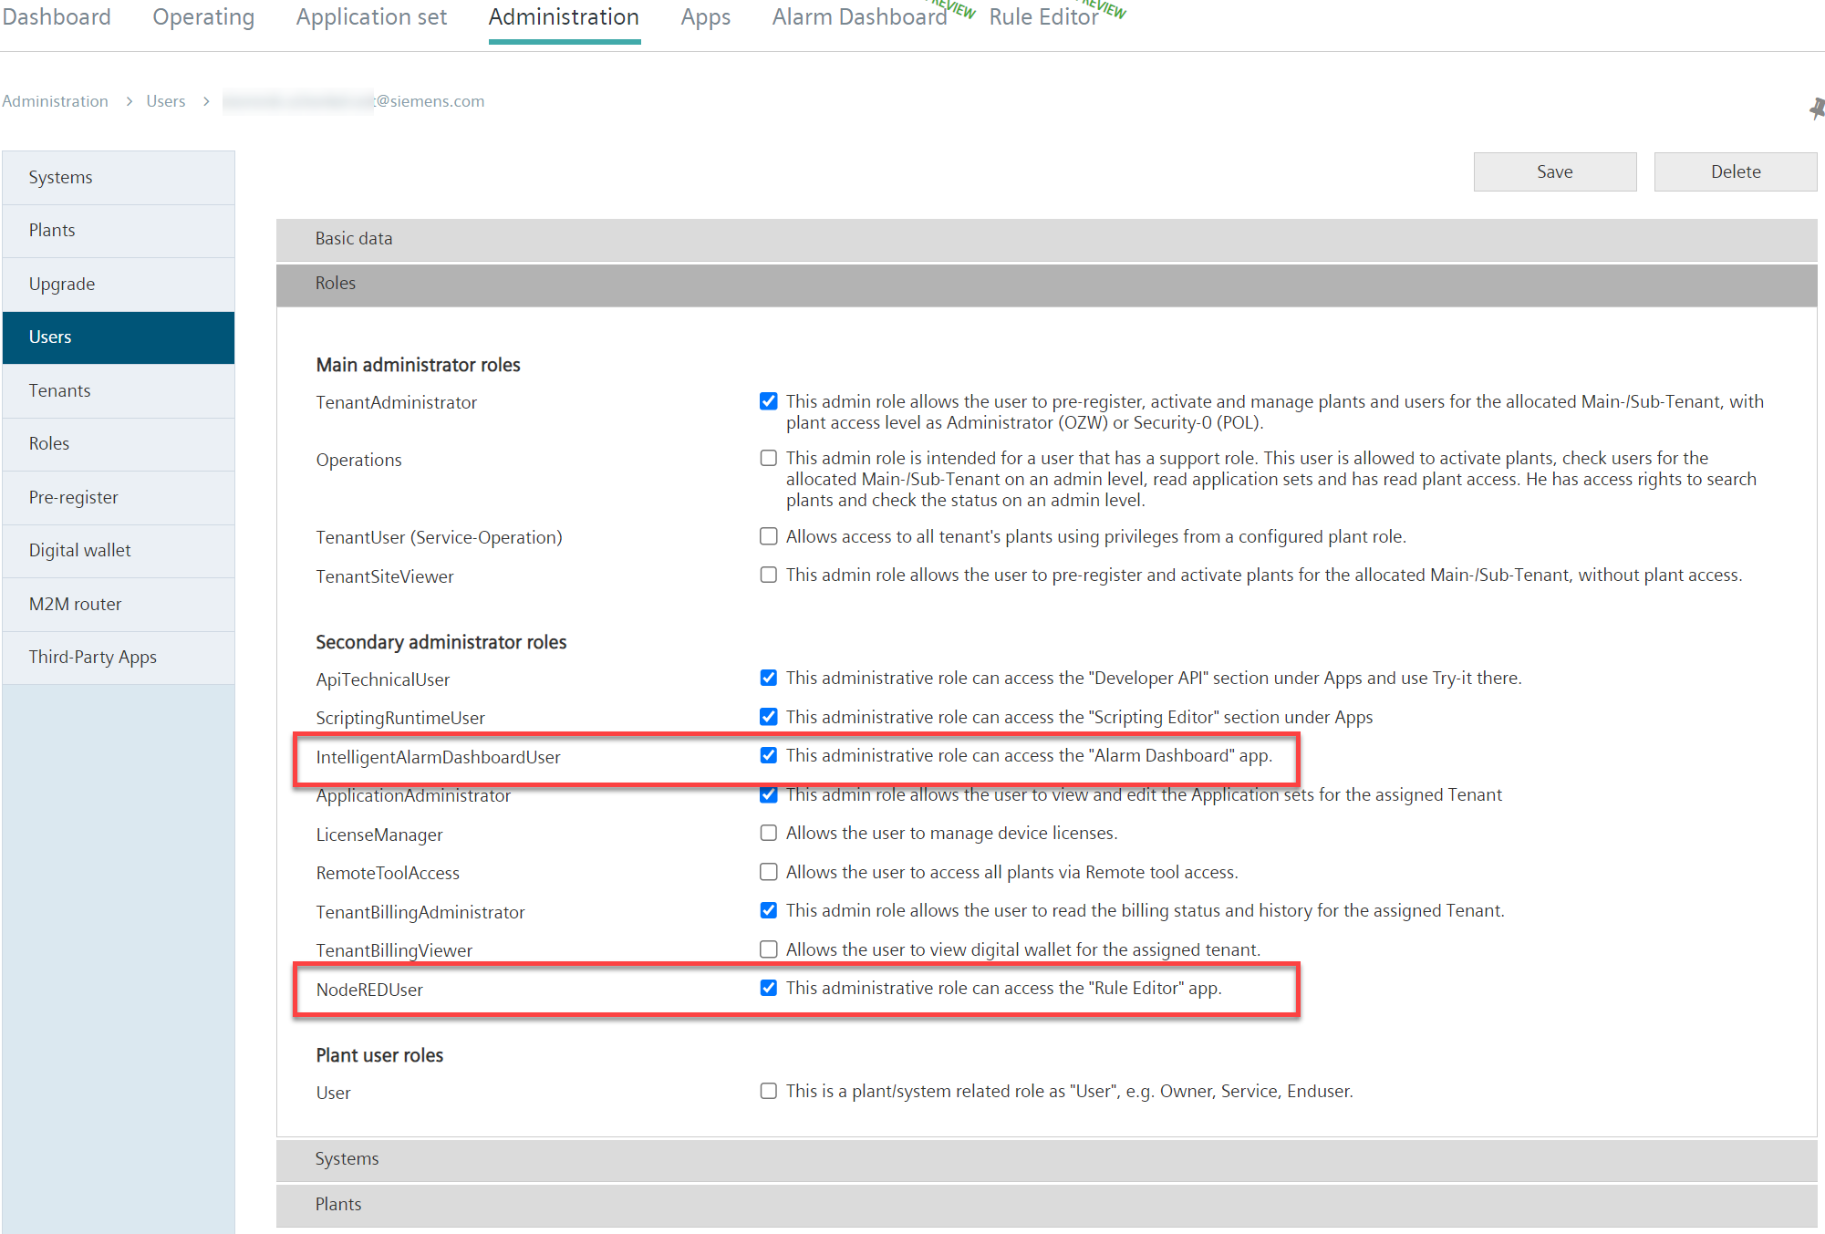Open the Application set tab
The height and width of the screenshot is (1234, 1825).
(371, 17)
